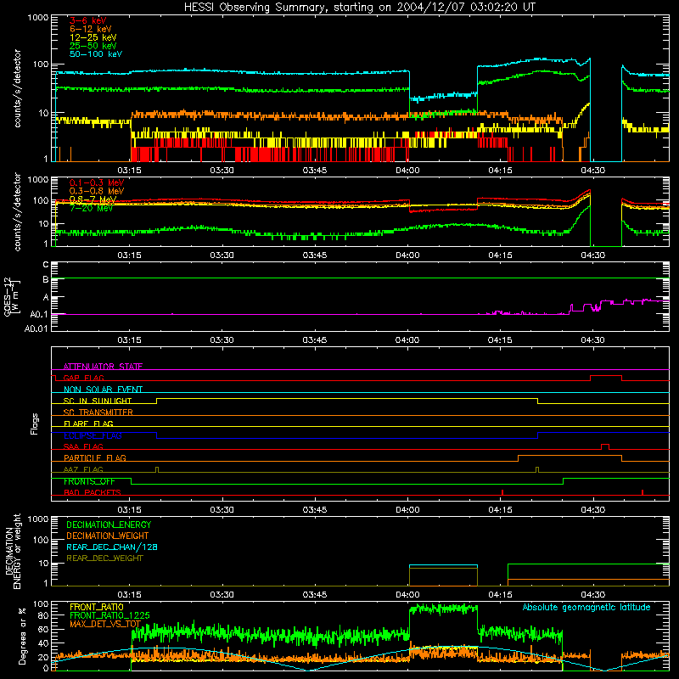Click the SAA_FLAG label

pos(83,446)
